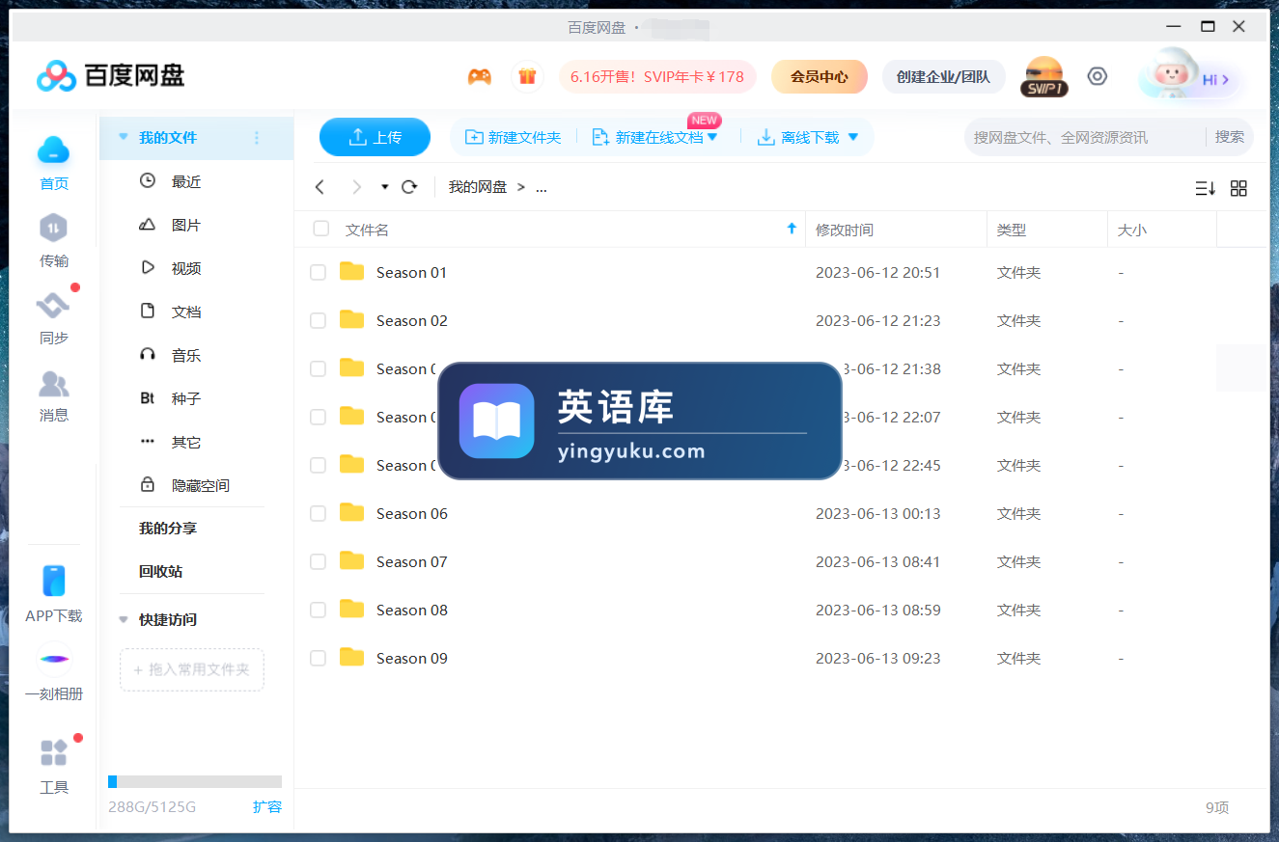Open the 同步 sync section
This screenshot has width=1279, height=842.
tap(54, 317)
